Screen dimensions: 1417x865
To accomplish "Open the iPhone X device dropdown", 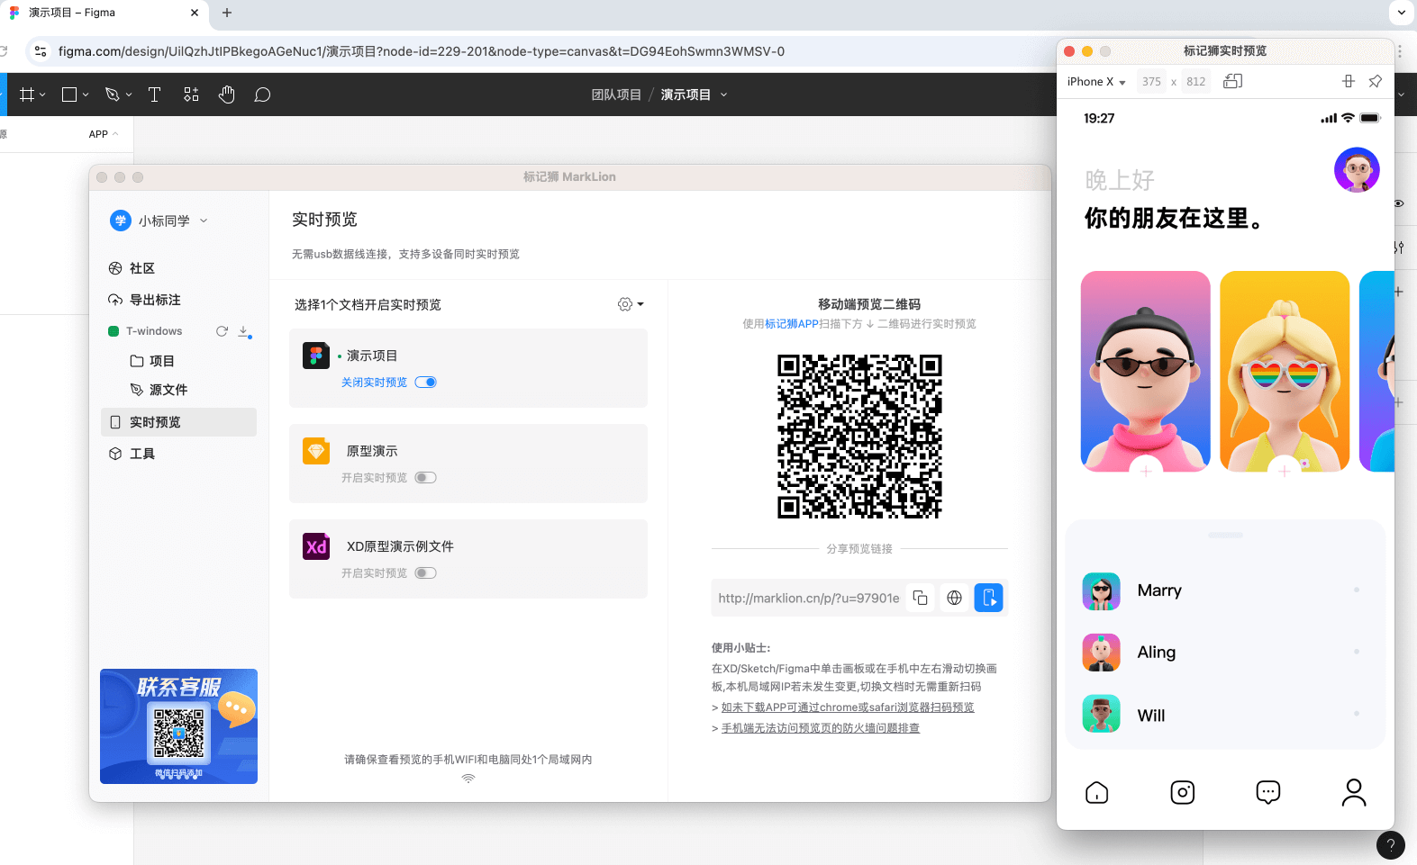I will click(1096, 82).
